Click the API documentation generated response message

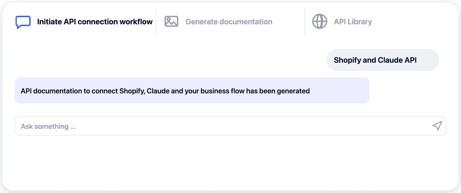click(192, 91)
